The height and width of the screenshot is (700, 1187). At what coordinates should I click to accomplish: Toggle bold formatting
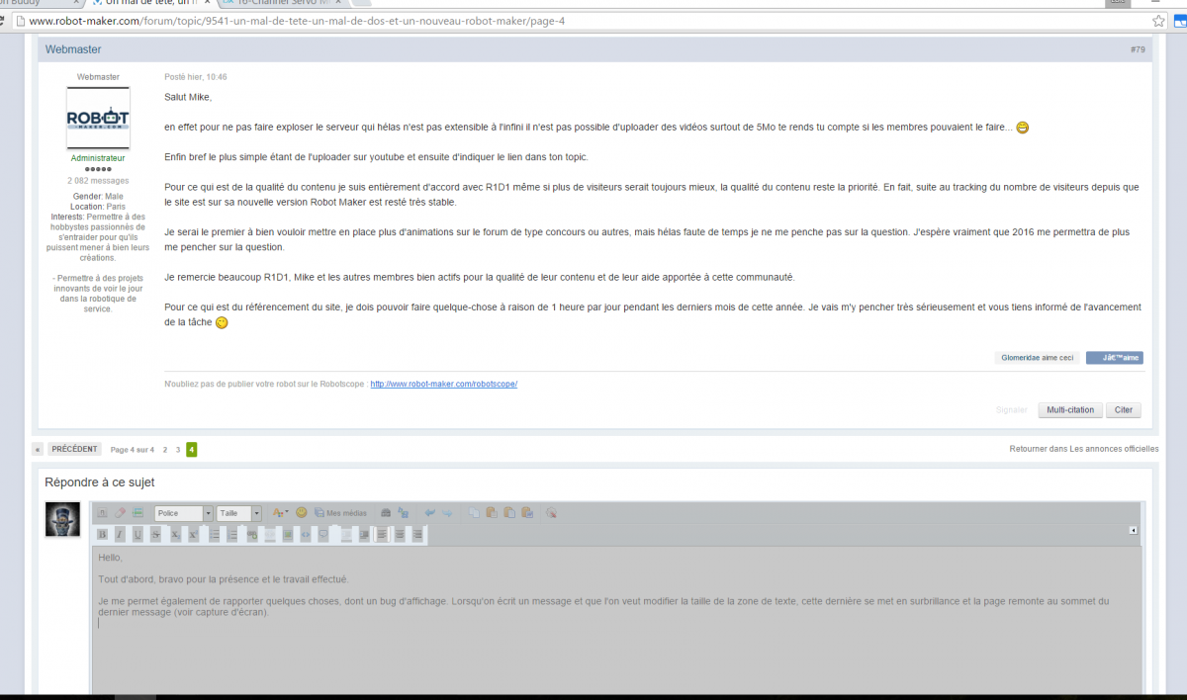[102, 534]
